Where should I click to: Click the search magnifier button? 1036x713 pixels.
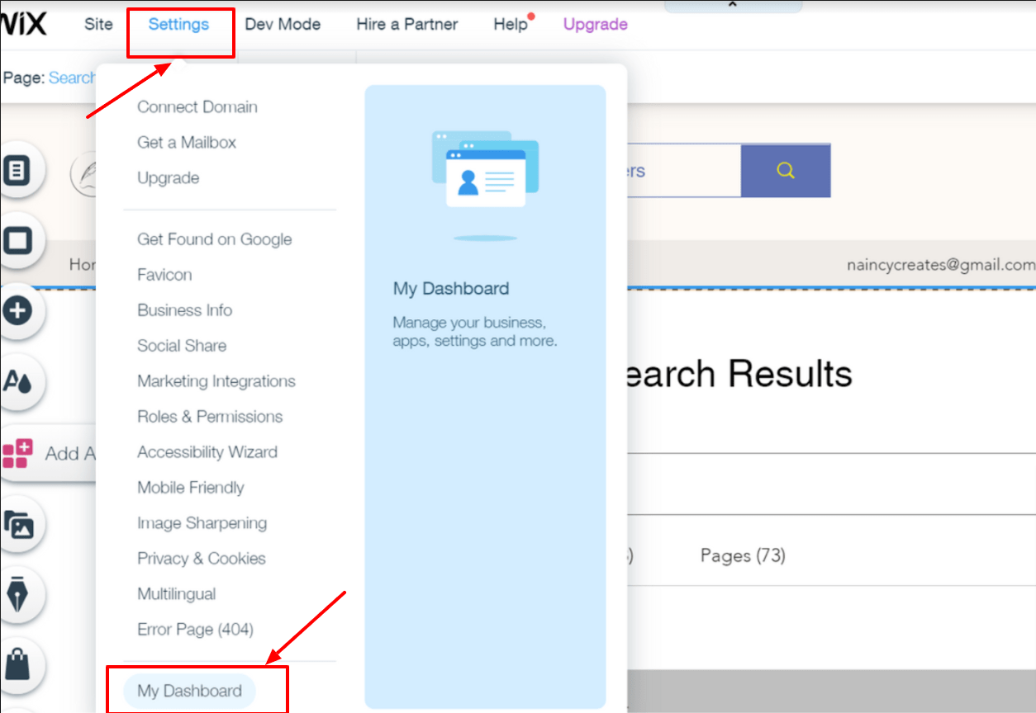click(785, 170)
